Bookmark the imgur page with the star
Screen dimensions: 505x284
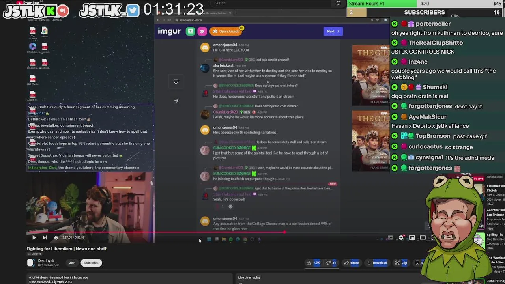(378, 20)
